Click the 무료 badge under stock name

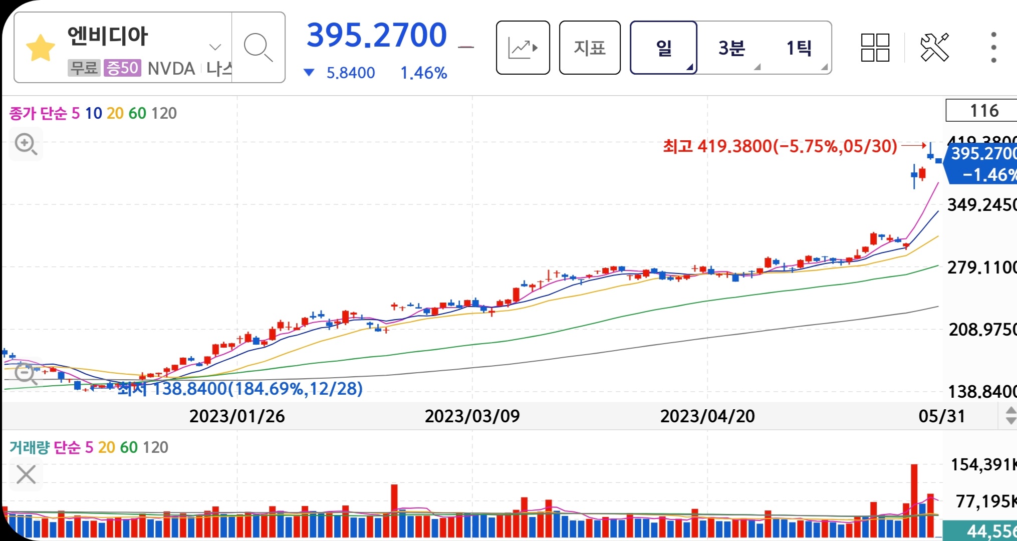[84, 68]
